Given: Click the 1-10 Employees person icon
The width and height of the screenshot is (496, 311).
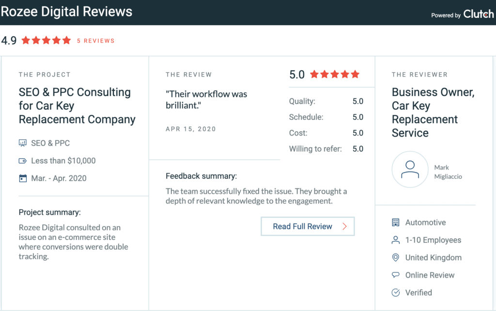Looking at the screenshot, I should (x=395, y=240).
